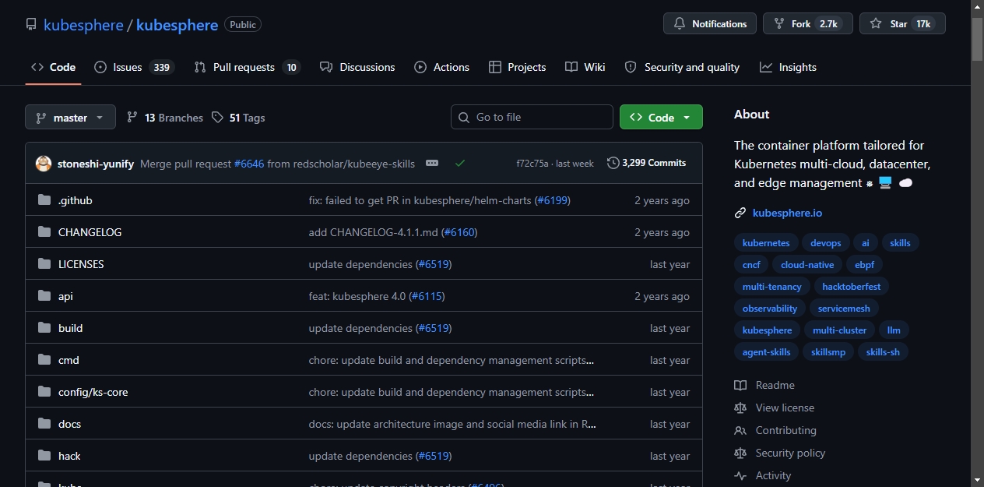Click the api folder icon

(x=44, y=296)
